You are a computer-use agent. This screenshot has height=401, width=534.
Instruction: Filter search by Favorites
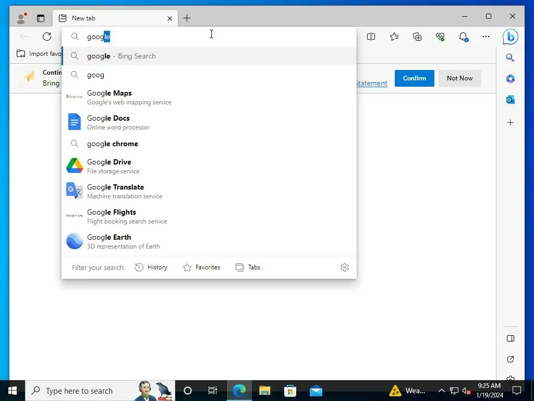[202, 267]
